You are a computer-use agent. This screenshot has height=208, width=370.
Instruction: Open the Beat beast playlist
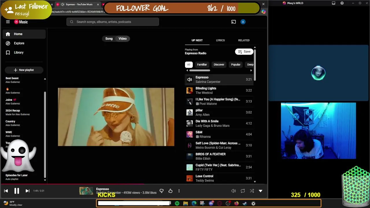coord(23,80)
